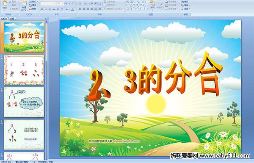The height and width of the screenshot is (163, 254).
Task: Toggle Bold formatting in ribbon
Action: (x=42, y=9)
